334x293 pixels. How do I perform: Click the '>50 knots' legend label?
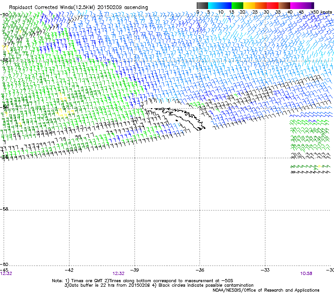(321, 12)
